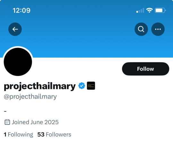Follow the projecthailmary account
Screen dimensions: 173x144
[x=145, y=69]
